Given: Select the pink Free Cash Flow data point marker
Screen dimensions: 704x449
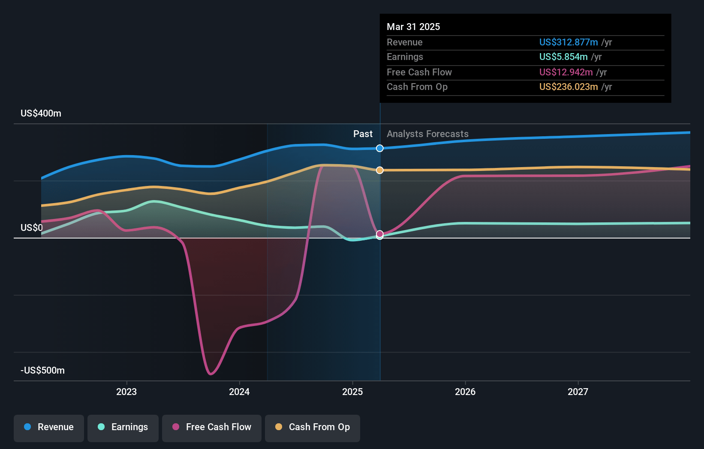Looking at the screenshot, I should (x=380, y=234).
